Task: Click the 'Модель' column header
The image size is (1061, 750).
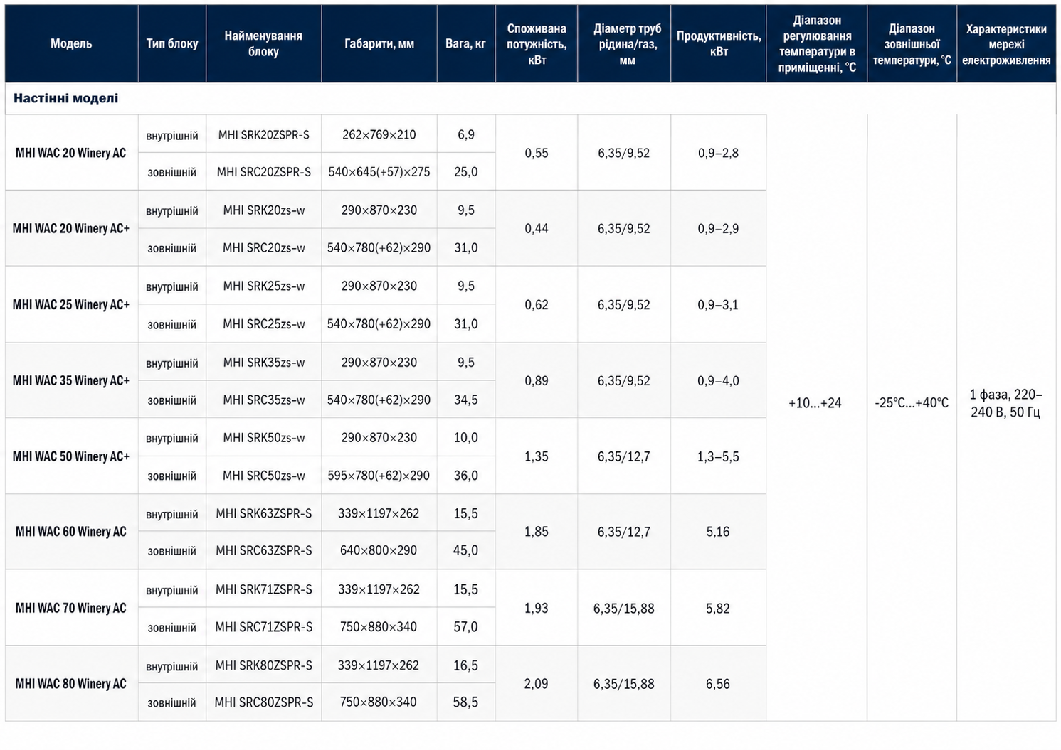Action: pyautogui.click(x=71, y=43)
